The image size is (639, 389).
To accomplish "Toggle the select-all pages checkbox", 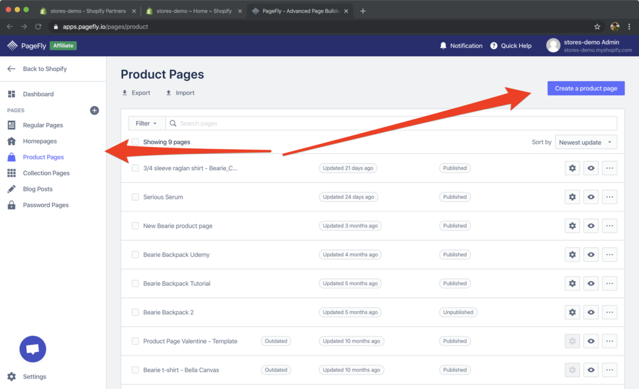I will click(135, 142).
